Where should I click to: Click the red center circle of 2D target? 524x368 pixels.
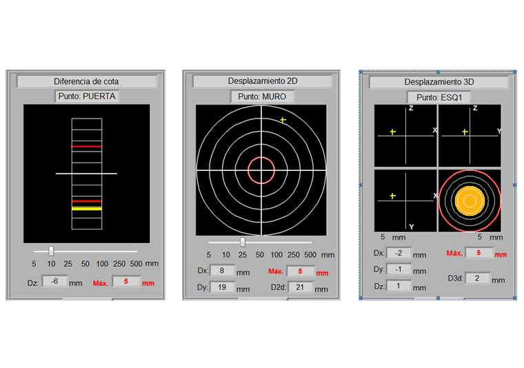point(261,170)
